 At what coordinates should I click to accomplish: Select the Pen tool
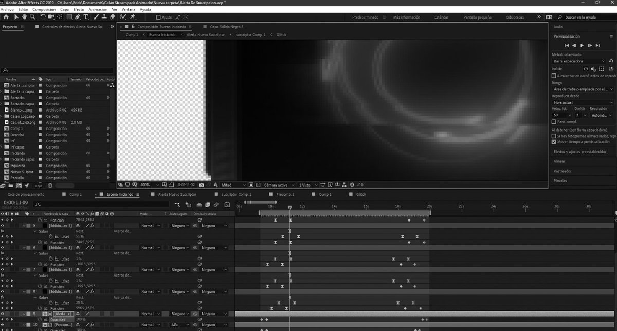click(x=78, y=16)
